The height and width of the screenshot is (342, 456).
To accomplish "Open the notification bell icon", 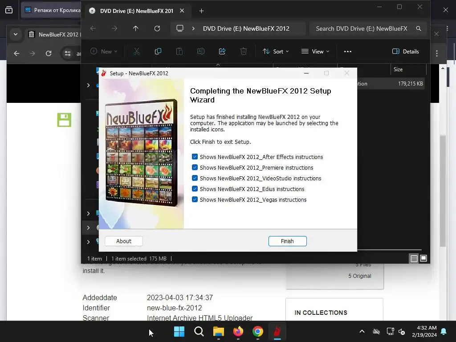I will [444, 331].
